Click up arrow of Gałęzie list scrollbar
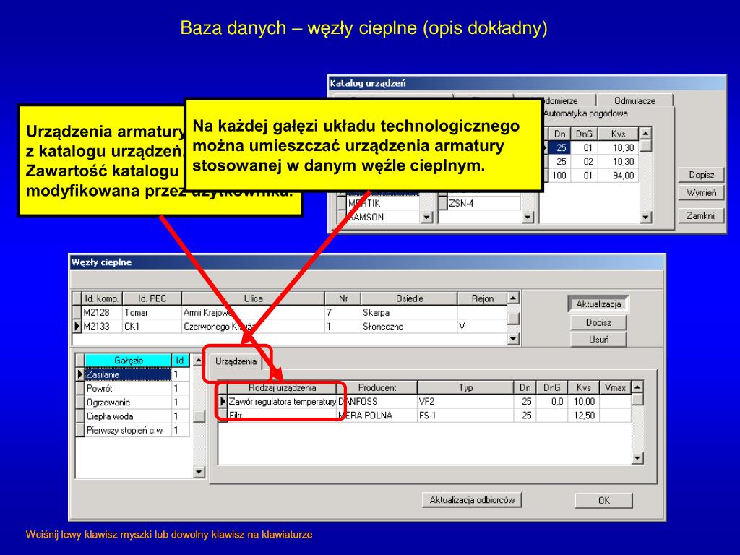Image resolution: width=740 pixels, height=555 pixels. 199,360
